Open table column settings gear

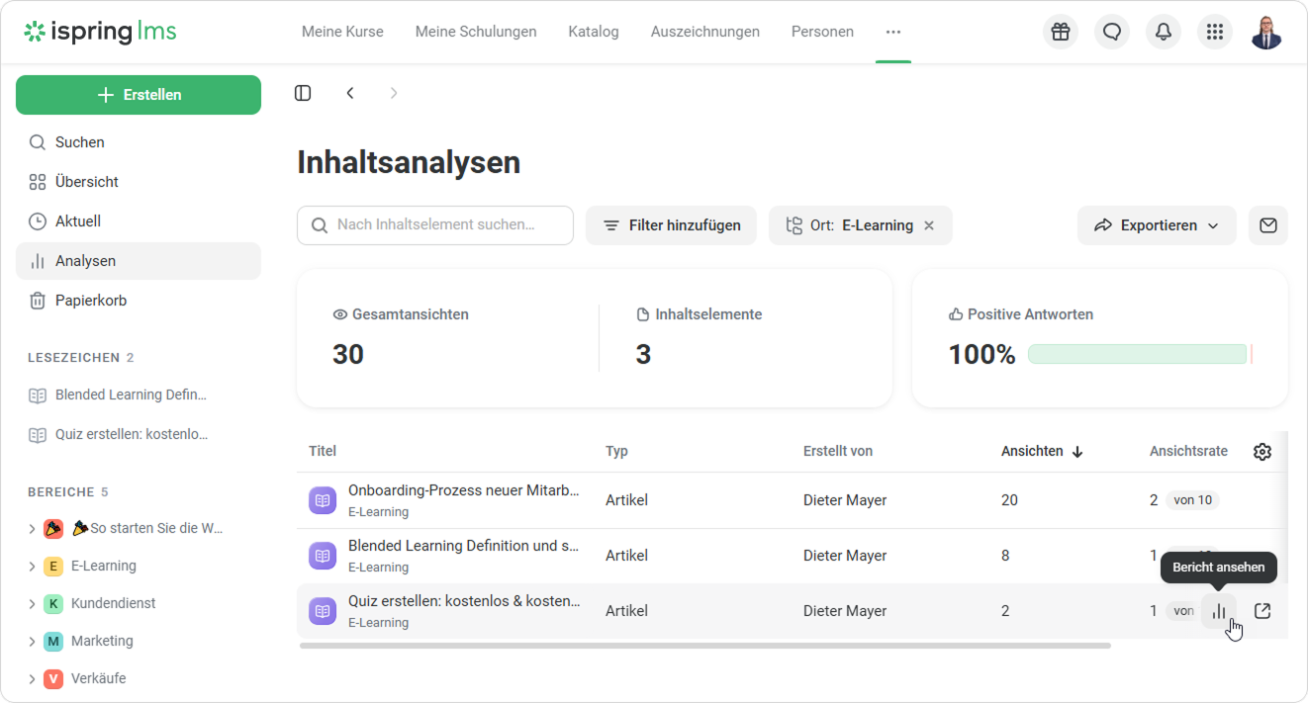[1262, 452]
